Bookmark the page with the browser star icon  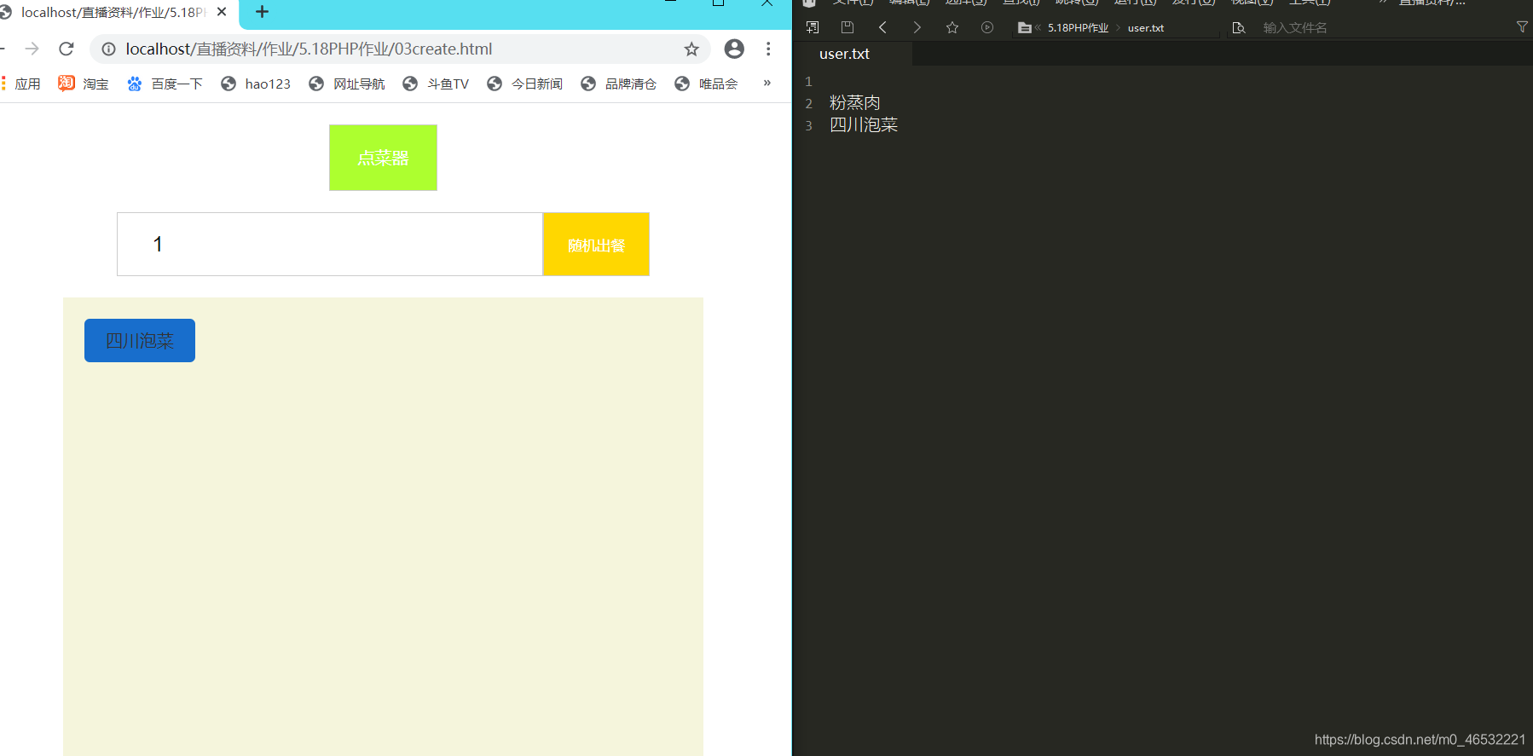click(x=691, y=49)
